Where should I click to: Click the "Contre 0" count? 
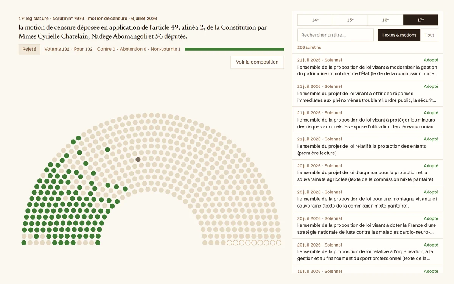tap(106, 49)
